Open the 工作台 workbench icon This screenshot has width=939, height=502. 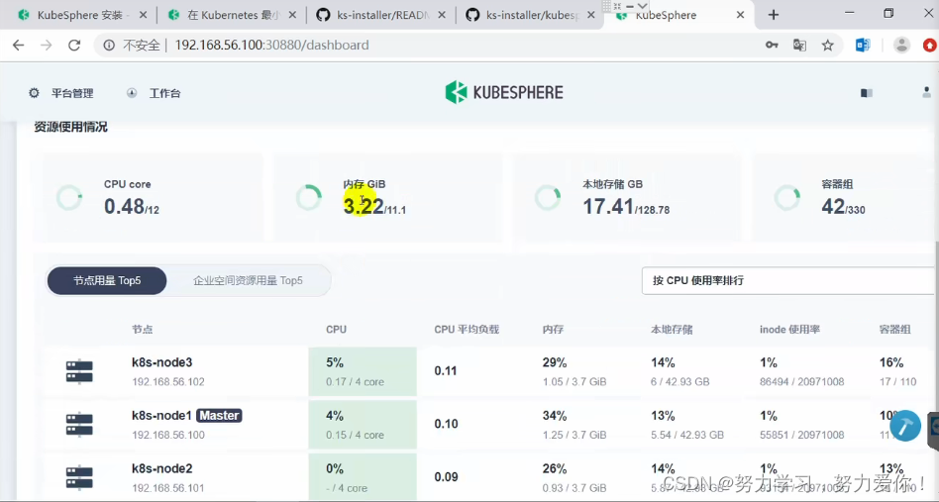pyautogui.click(x=132, y=93)
